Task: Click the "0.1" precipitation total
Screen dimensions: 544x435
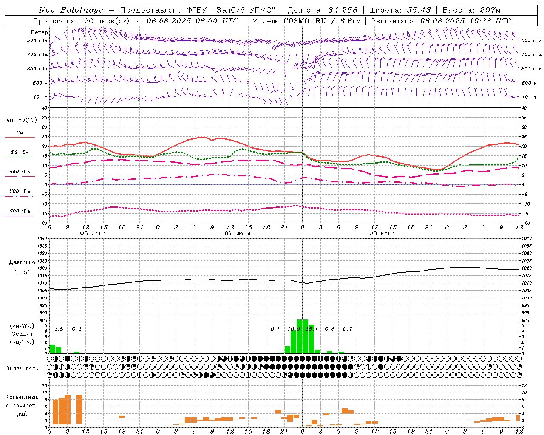Action: pyautogui.click(x=275, y=329)
